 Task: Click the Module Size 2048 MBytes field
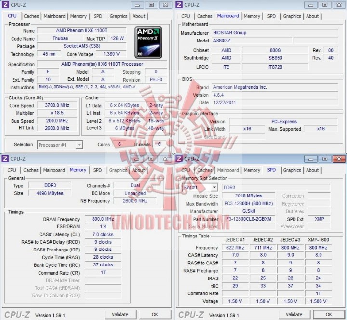click(249, 195)
